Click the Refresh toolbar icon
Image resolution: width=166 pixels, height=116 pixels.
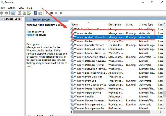coord(24,13)
